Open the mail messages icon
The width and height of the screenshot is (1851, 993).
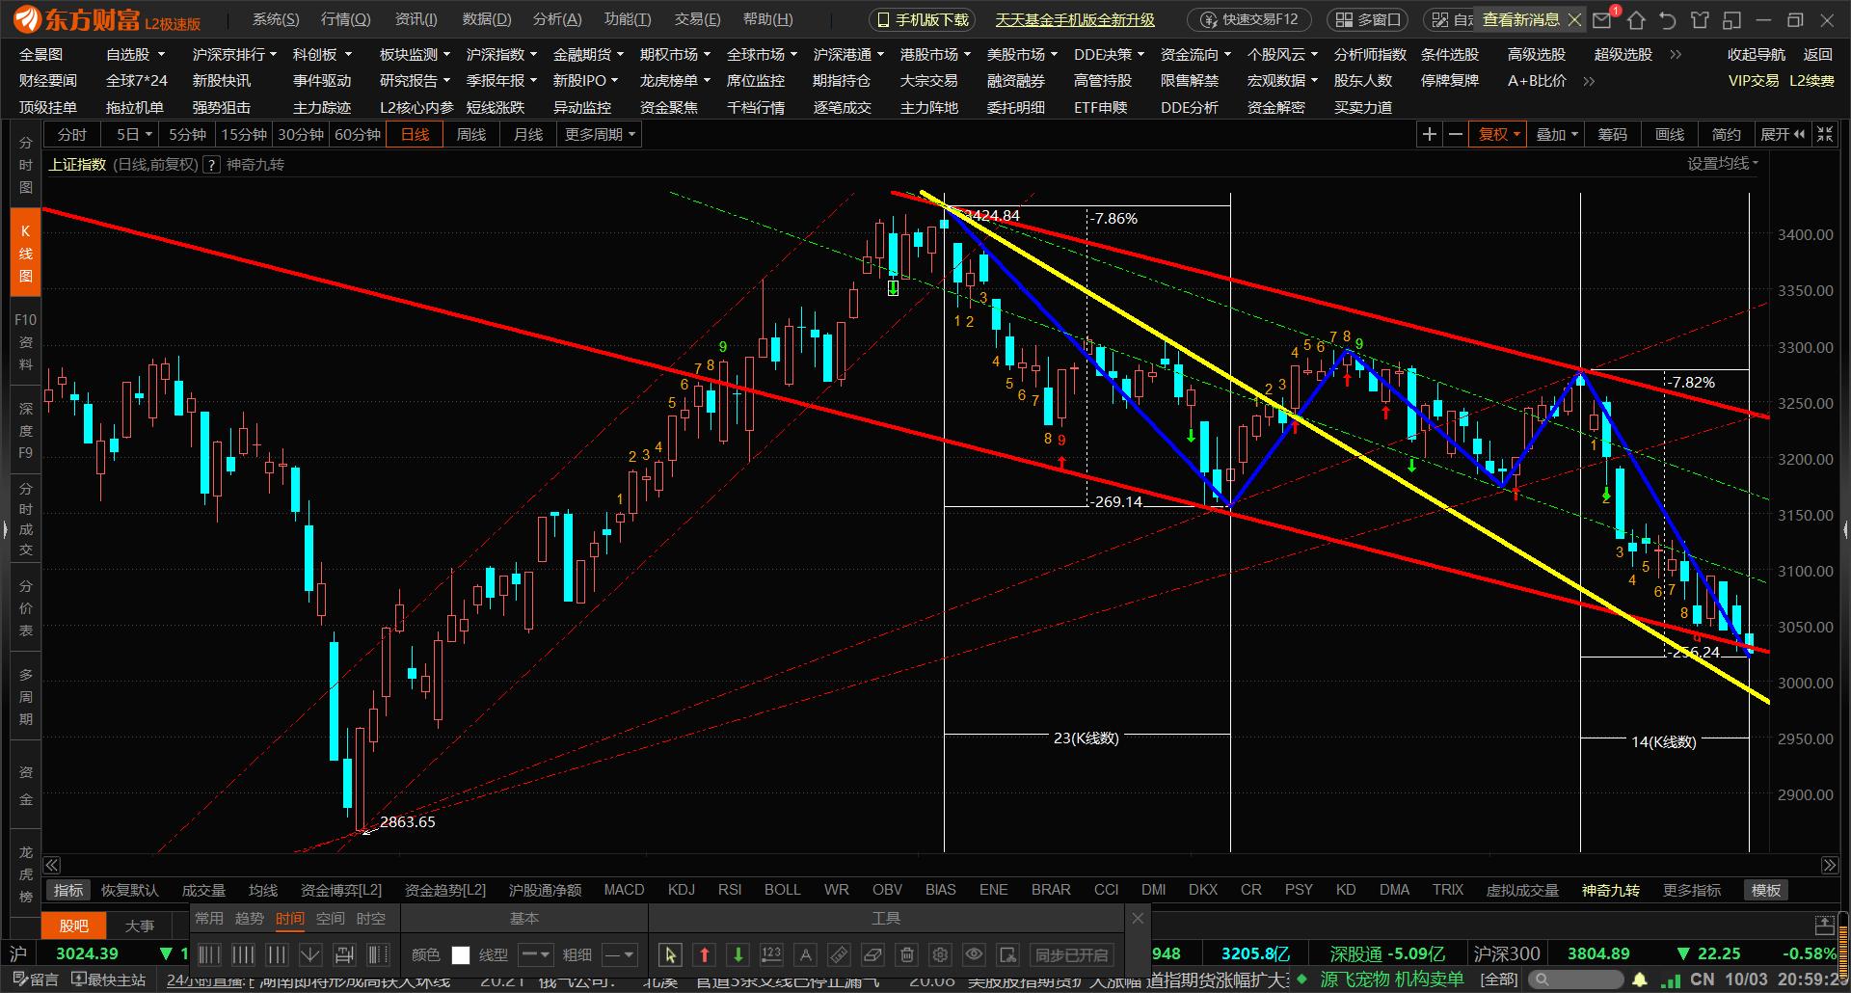[1602, 19]
